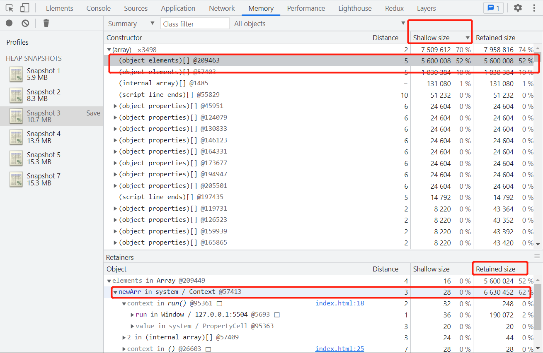Collapse the (array) ×3498 constructor group
This screenshot has width=543, height=353.
pos(109,50)
